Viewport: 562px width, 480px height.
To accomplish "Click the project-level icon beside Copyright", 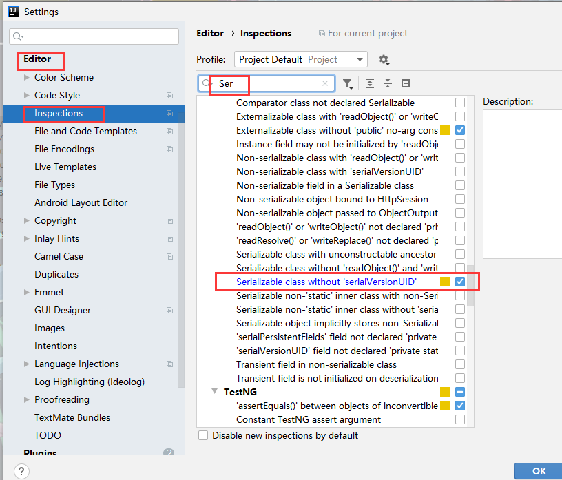I will (170, 221).
